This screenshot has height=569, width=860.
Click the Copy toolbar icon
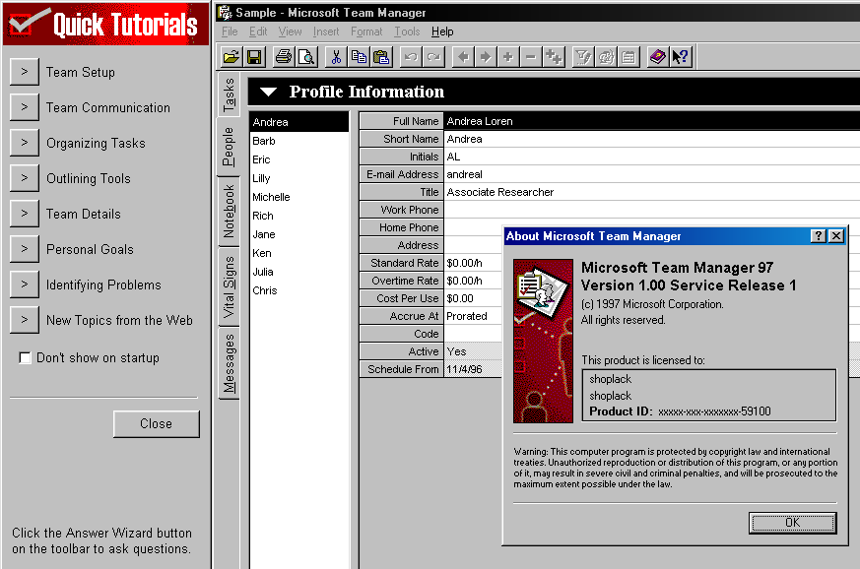pyautogui.click(x=360, y=57)
